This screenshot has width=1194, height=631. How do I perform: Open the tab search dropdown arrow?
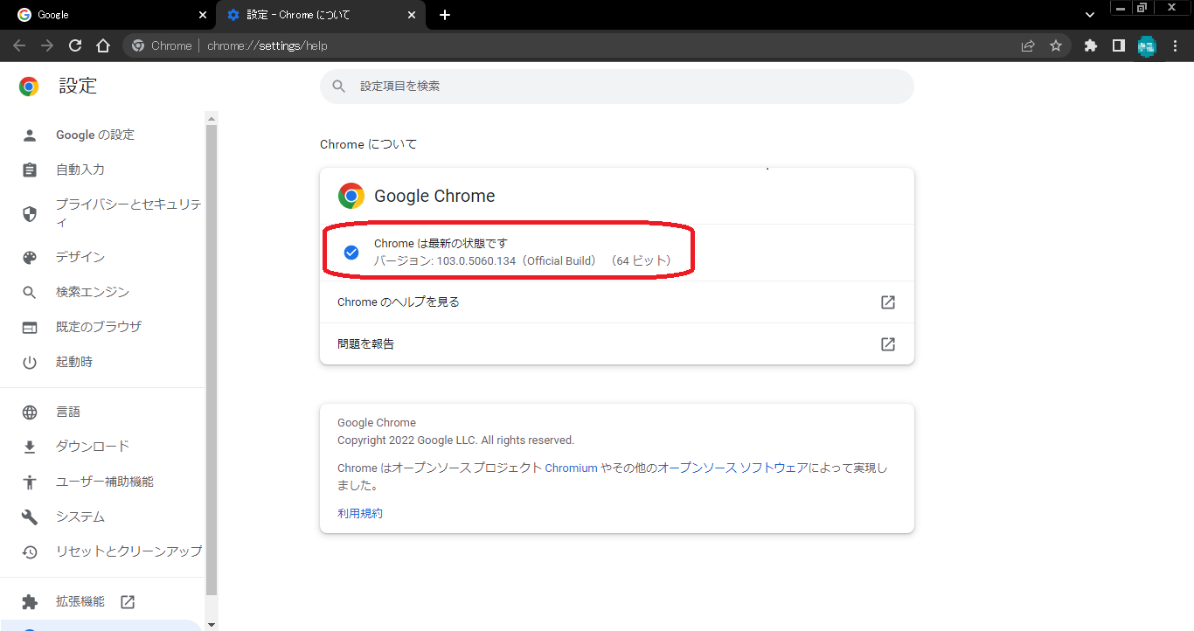(x=1090, y=15)
